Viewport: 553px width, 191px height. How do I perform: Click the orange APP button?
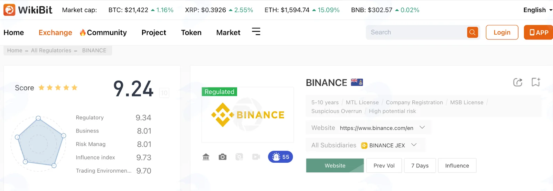[538, 32]
